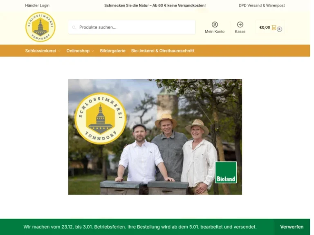This screenshot has height=235, width=314.
Task: Click the Produkte suchen search field
Action: click(132, 27)
